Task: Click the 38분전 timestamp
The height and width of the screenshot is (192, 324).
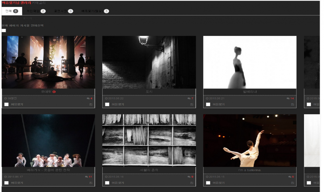Action: [12, 99]
